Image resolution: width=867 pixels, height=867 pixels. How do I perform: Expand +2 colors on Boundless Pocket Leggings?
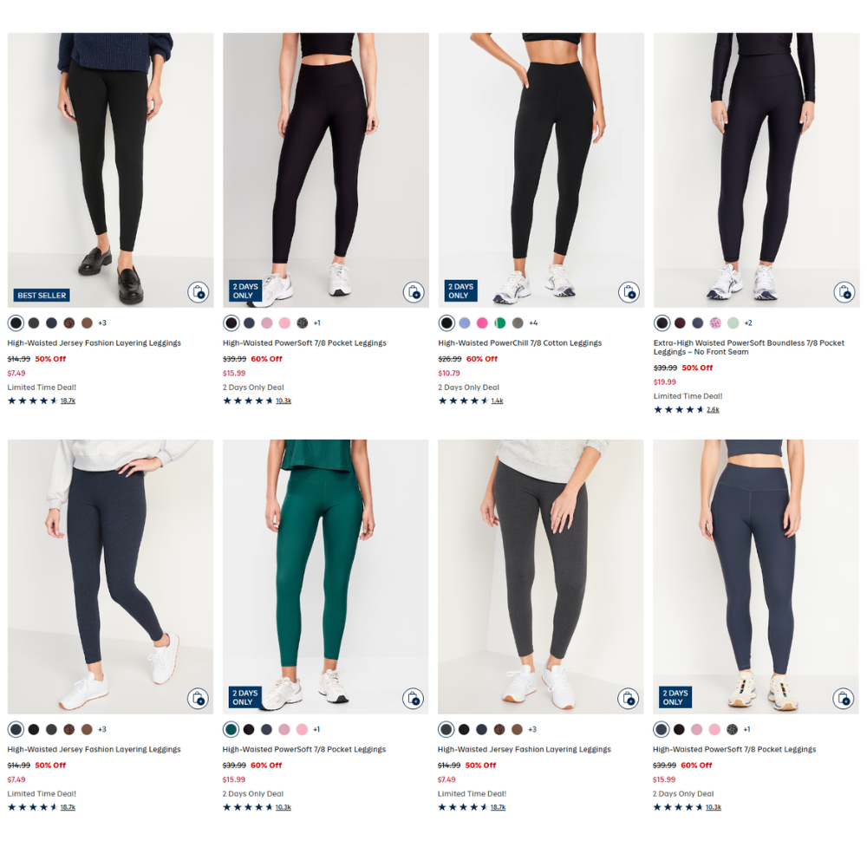747,323
